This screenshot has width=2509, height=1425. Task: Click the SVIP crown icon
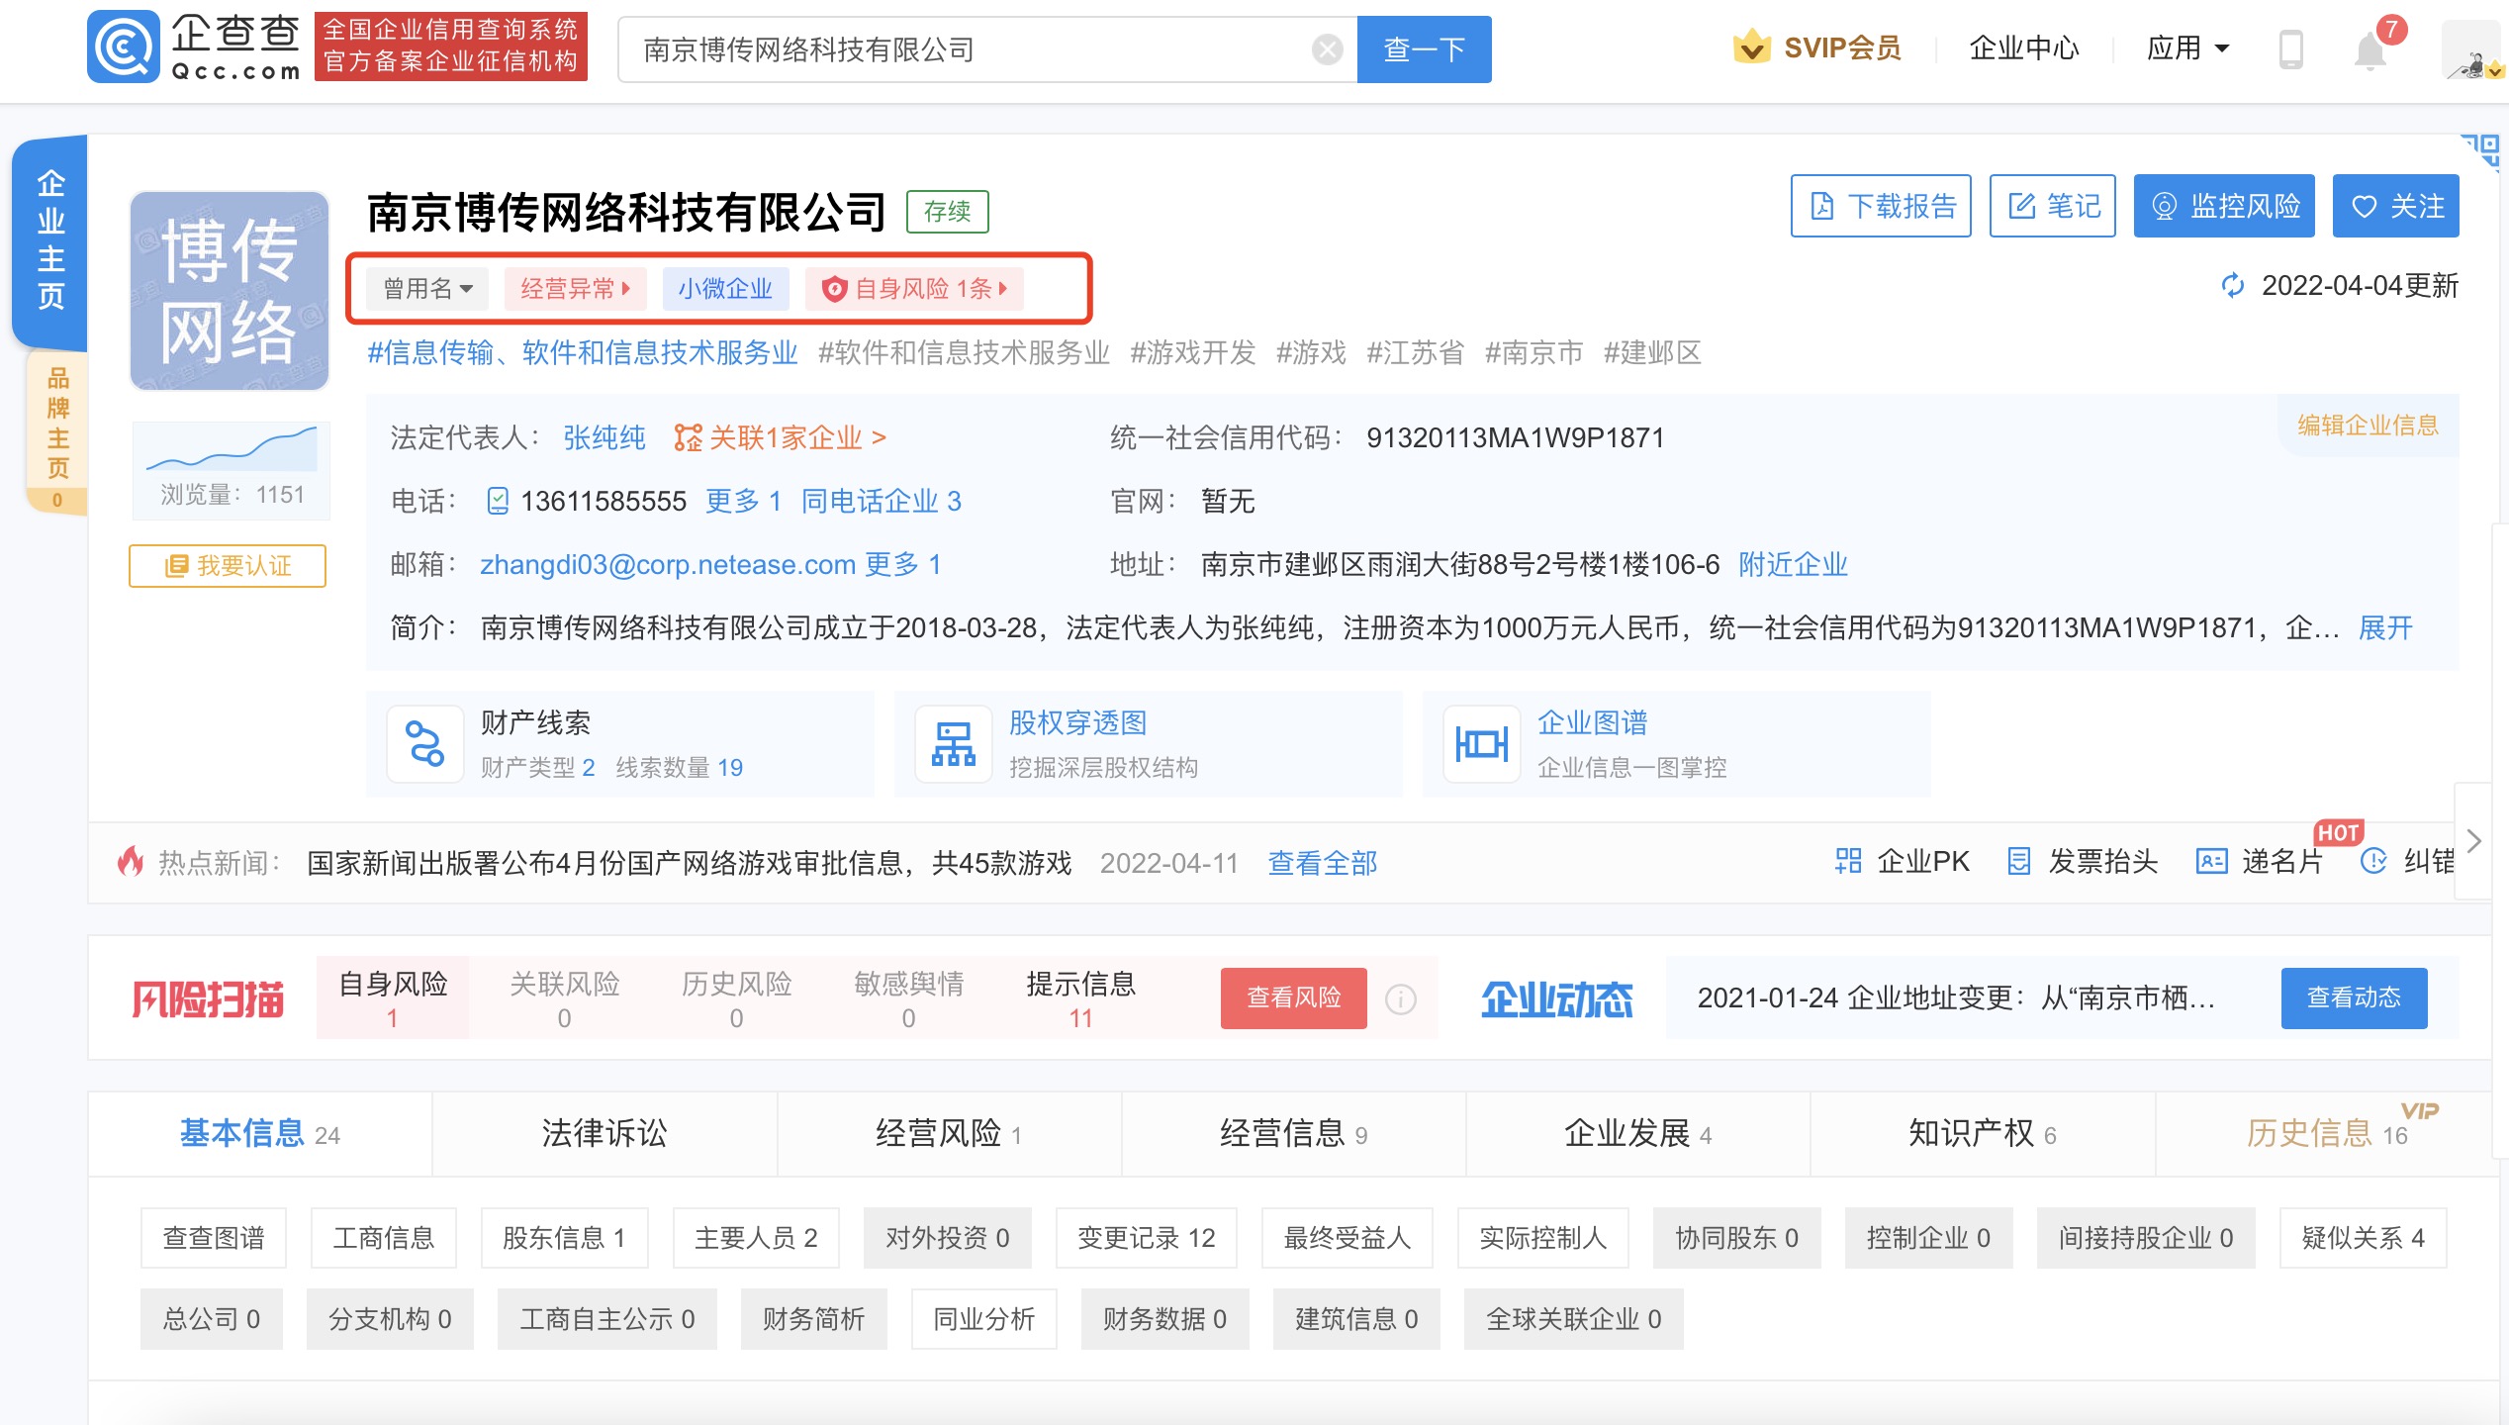coord(1752,47)
